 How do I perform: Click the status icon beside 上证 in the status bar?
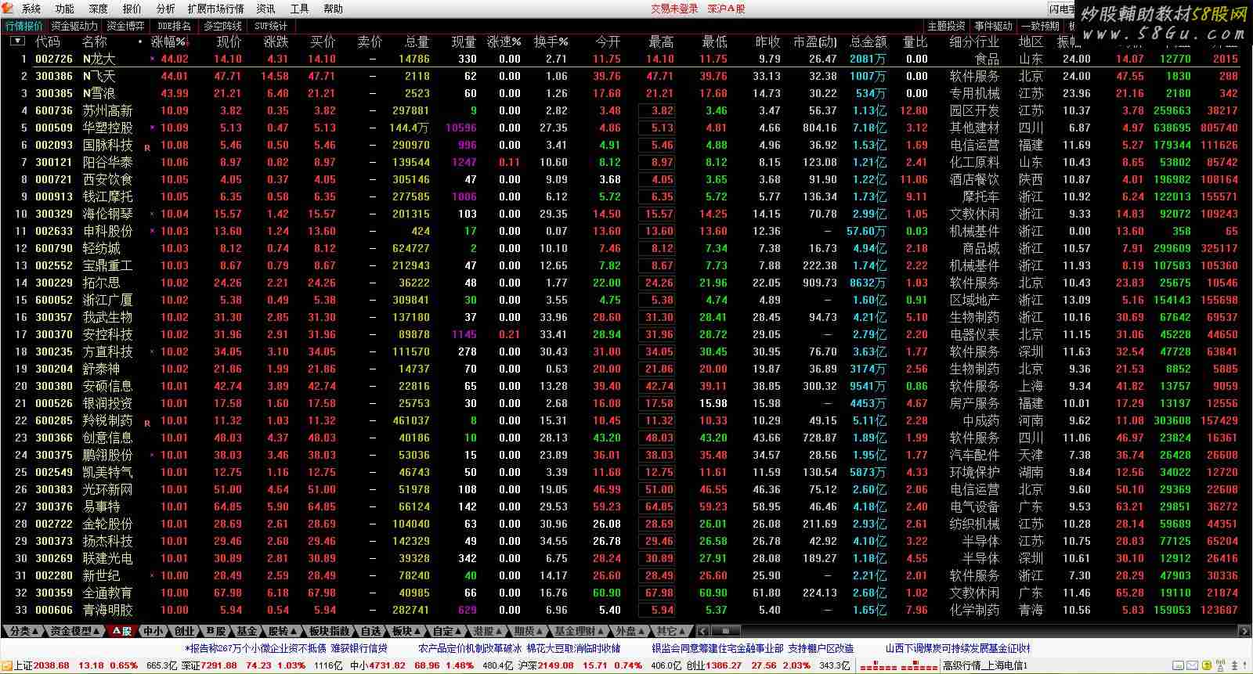(x=6, y=665)
